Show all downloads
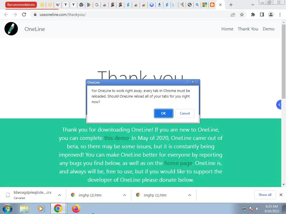Screen dimensions: 286x214 [265, 195]
